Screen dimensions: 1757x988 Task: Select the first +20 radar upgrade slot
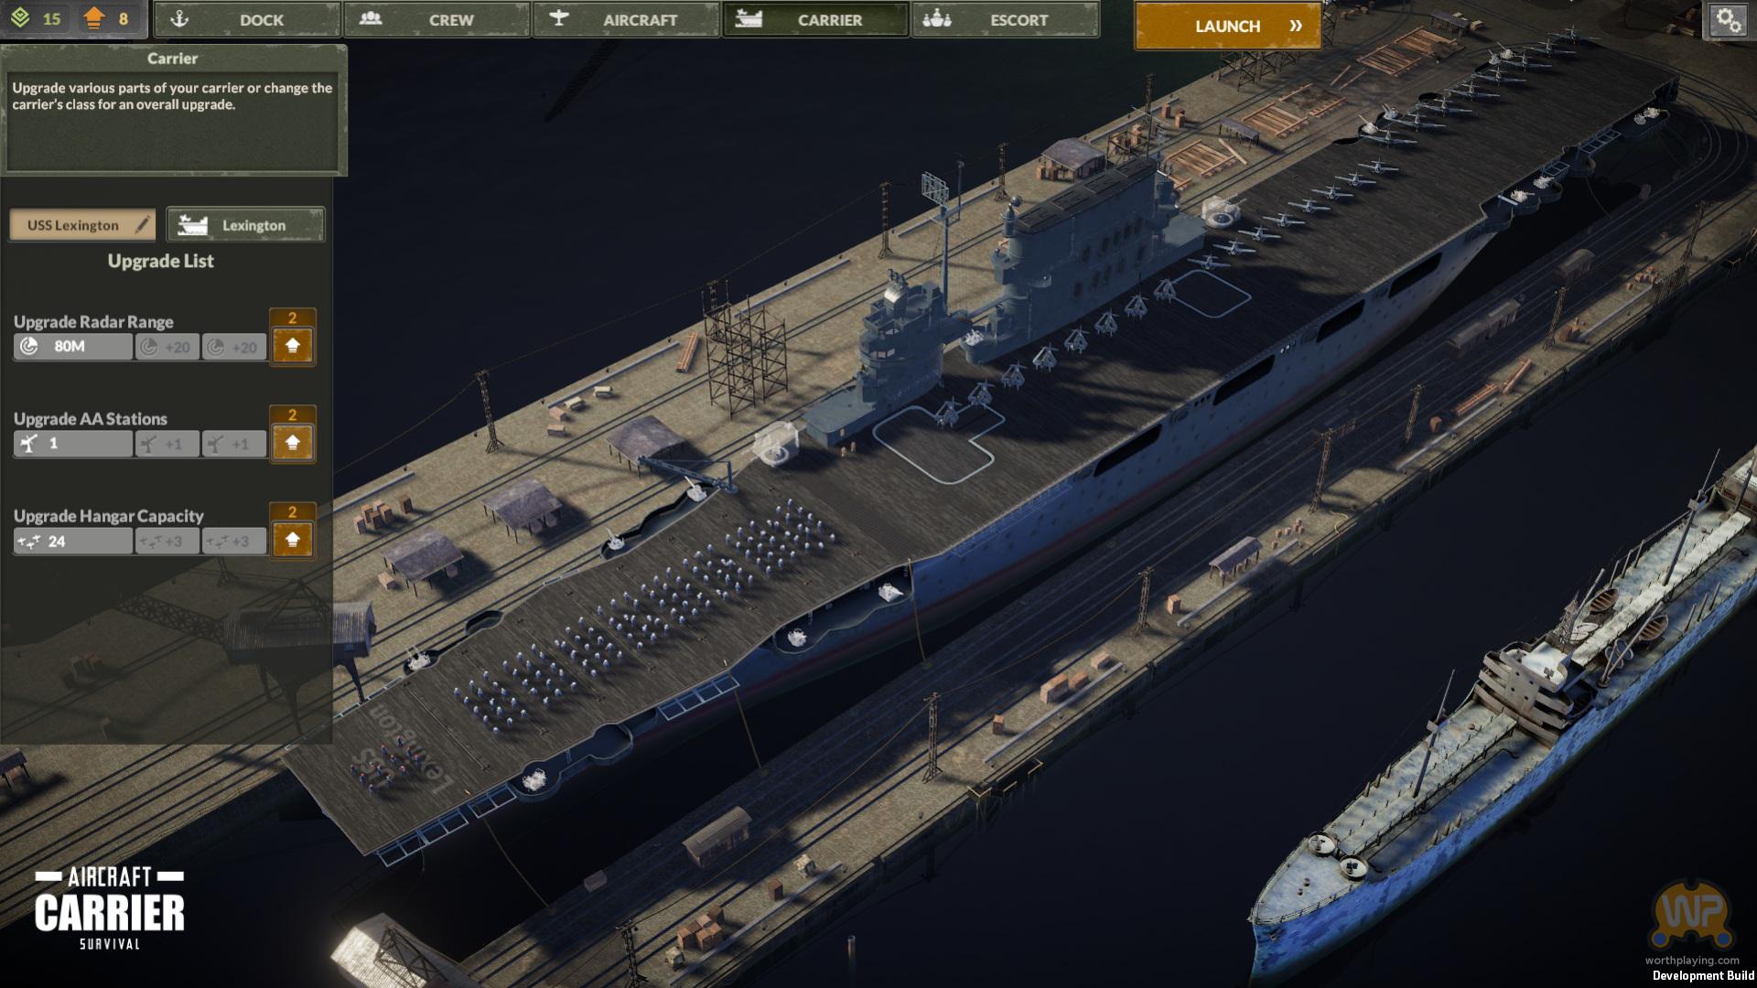(167, 347)
